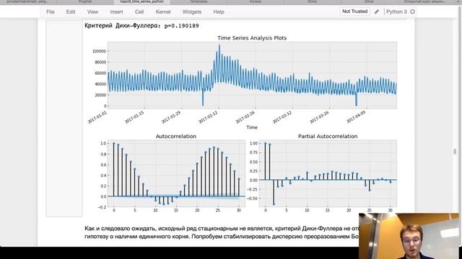Open the Cell menu

coord(139,12)
